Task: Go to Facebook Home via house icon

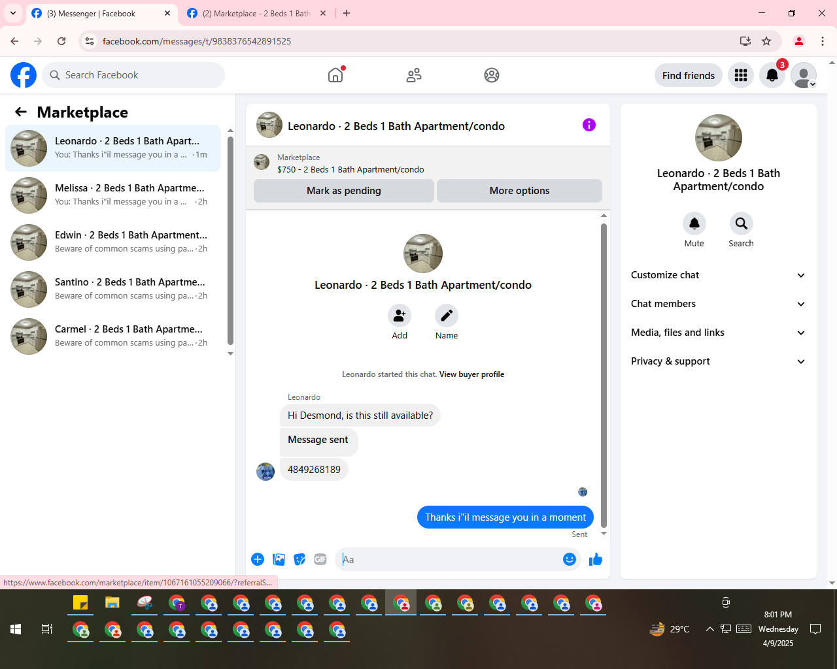Action: (x=335, y=75)
